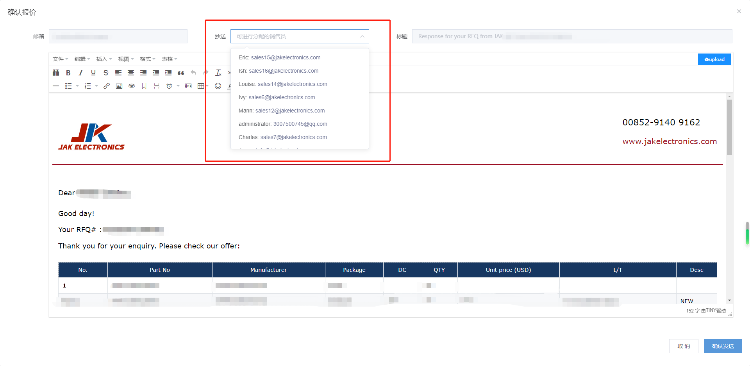Toggle bold formatting
Image resolution: width=750 pixels, height=366 pixels.
click(68, 73)
